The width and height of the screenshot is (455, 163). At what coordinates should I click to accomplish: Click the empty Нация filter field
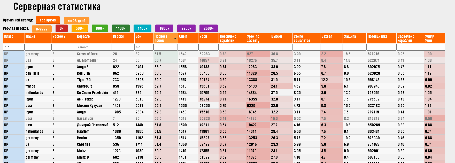point(38,47)
